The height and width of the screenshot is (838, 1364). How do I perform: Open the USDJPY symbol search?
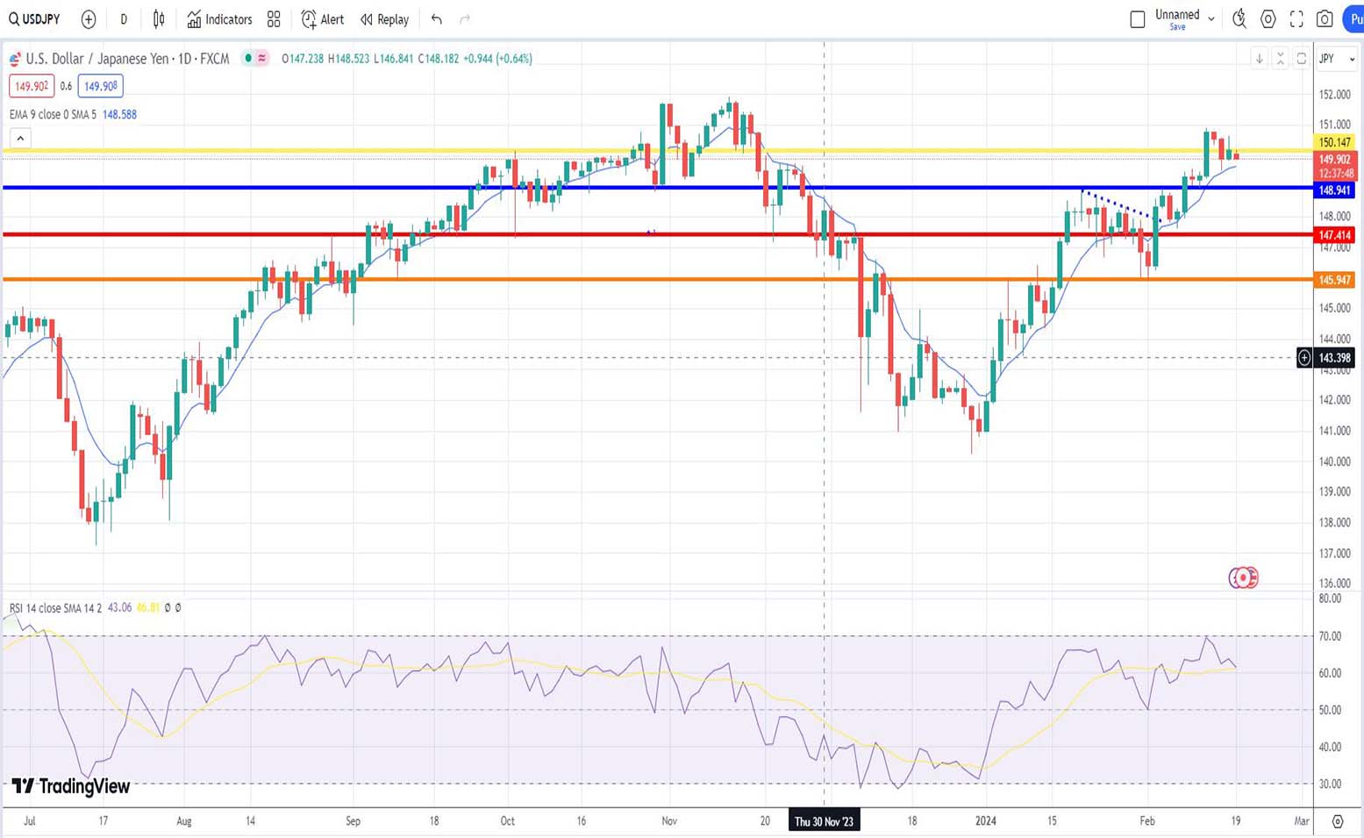point(35,19)
